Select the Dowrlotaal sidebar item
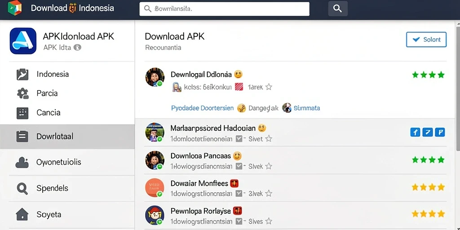 pos(67,137)
